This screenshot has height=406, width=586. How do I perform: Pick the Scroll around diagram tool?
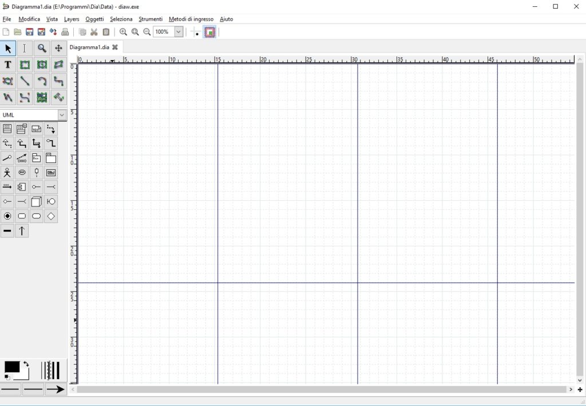click(58, 49)
